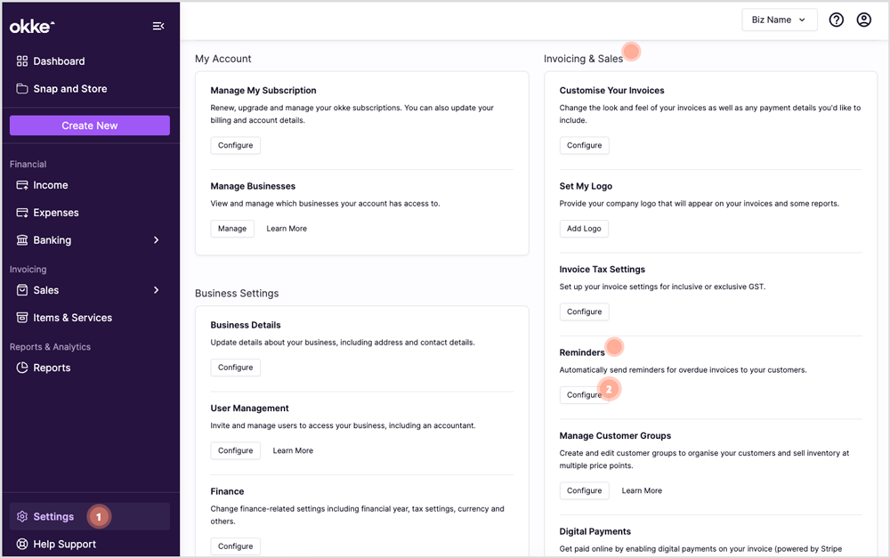Click the Settings gear icon
This screenshot has height=558, width=890.
[22, 516]
